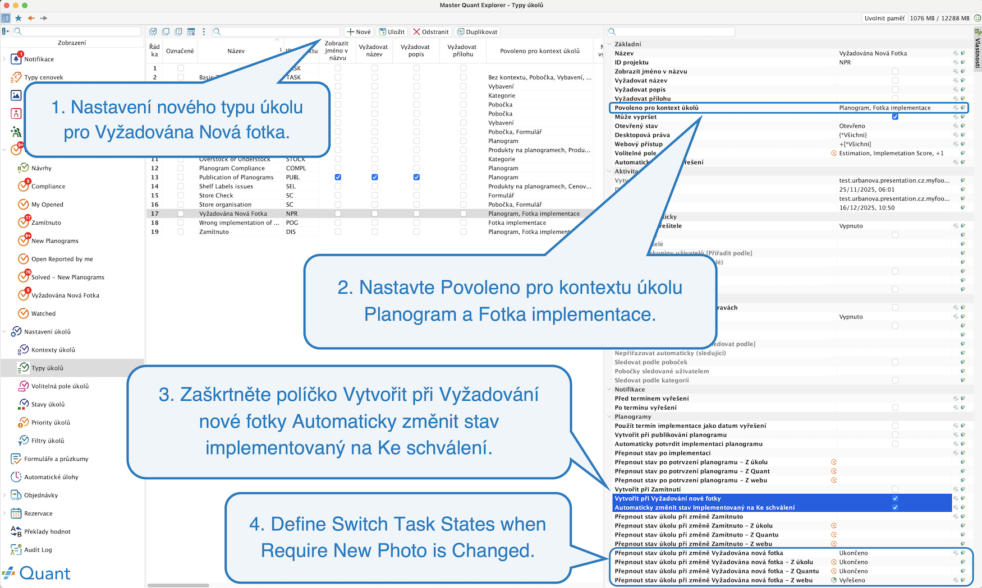Viewport: 982px width, 588px height.
Task: Toggle the sidebar panel icon in top bar
Action: pos(6,18)
